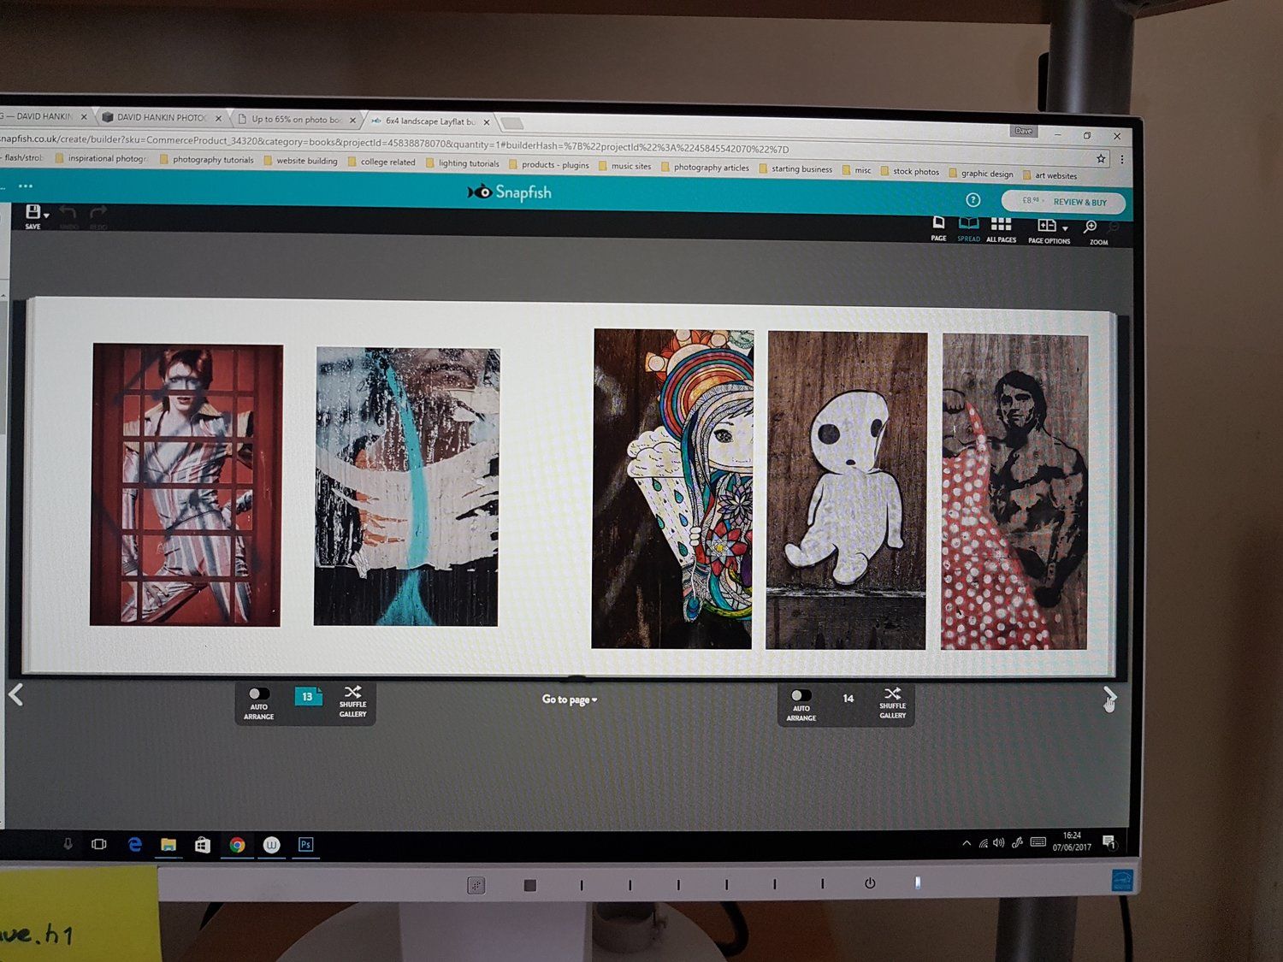The height and width of the screenshot is (962, 1283).
Task: Open the help question mark icon
Action: click(973, 199)
